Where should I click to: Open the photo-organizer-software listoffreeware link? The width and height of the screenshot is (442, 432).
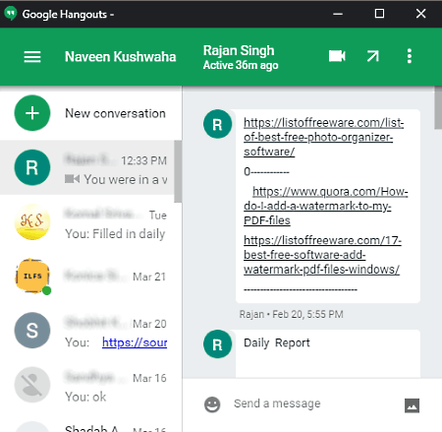click(323, 137)
